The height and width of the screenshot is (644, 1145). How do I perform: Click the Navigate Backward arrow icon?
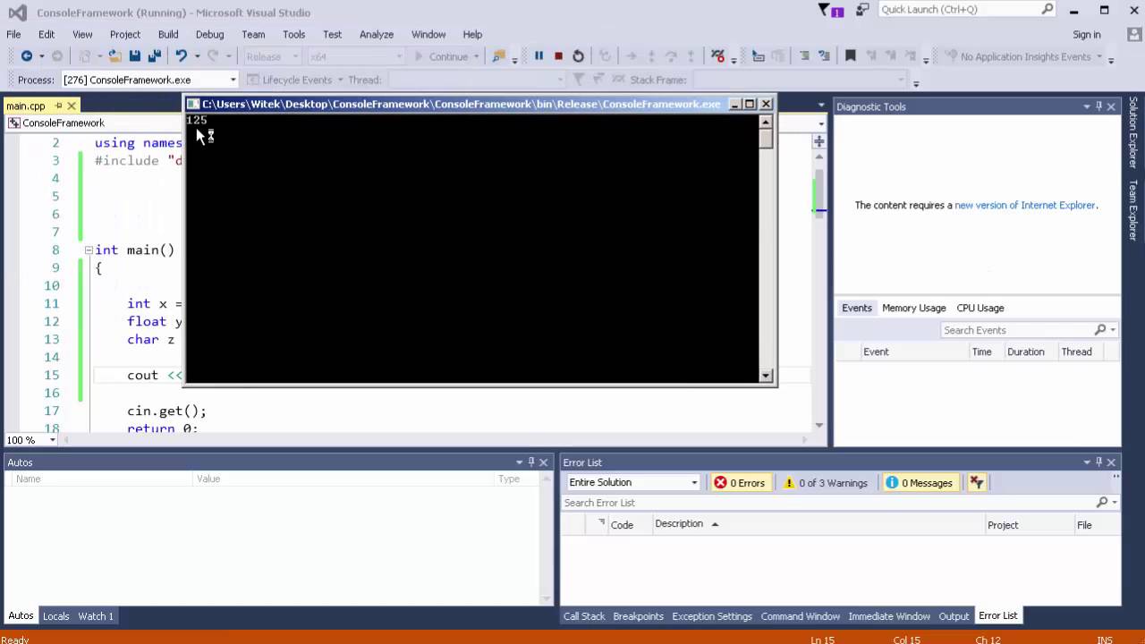click(27, 56)
